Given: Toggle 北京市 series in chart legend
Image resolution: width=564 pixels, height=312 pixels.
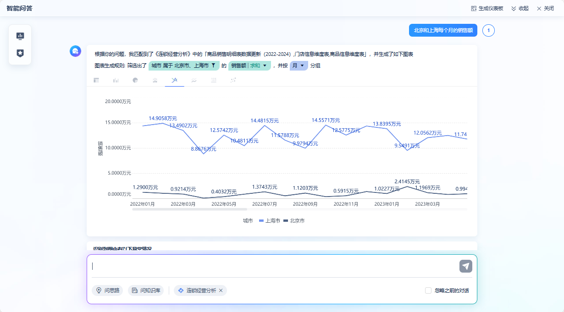Looking at the screenshot, I should tap(294, 221).
